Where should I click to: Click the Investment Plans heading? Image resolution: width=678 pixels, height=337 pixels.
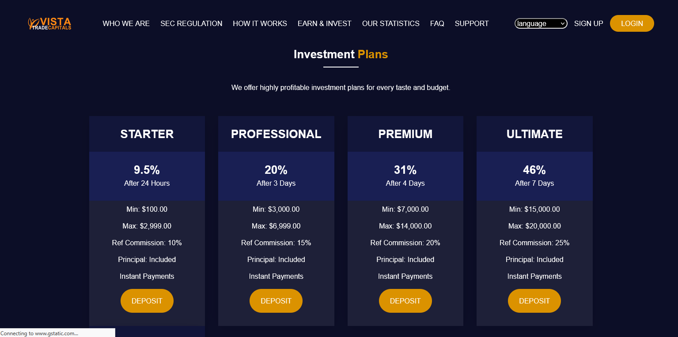(x=341, y=54)
